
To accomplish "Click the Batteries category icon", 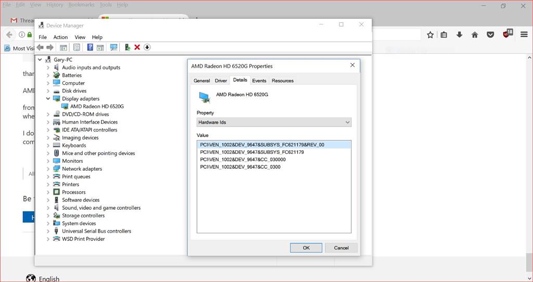I will [56, 75].
